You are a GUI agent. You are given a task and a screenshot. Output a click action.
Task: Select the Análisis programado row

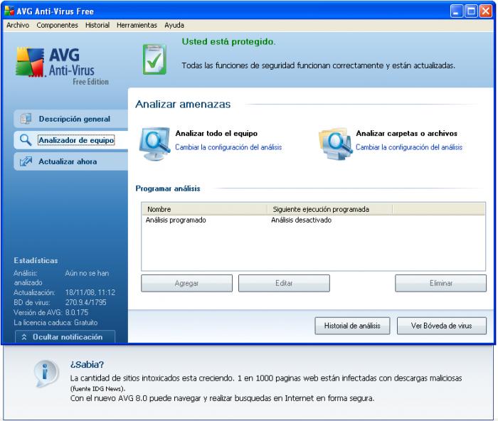313,220
